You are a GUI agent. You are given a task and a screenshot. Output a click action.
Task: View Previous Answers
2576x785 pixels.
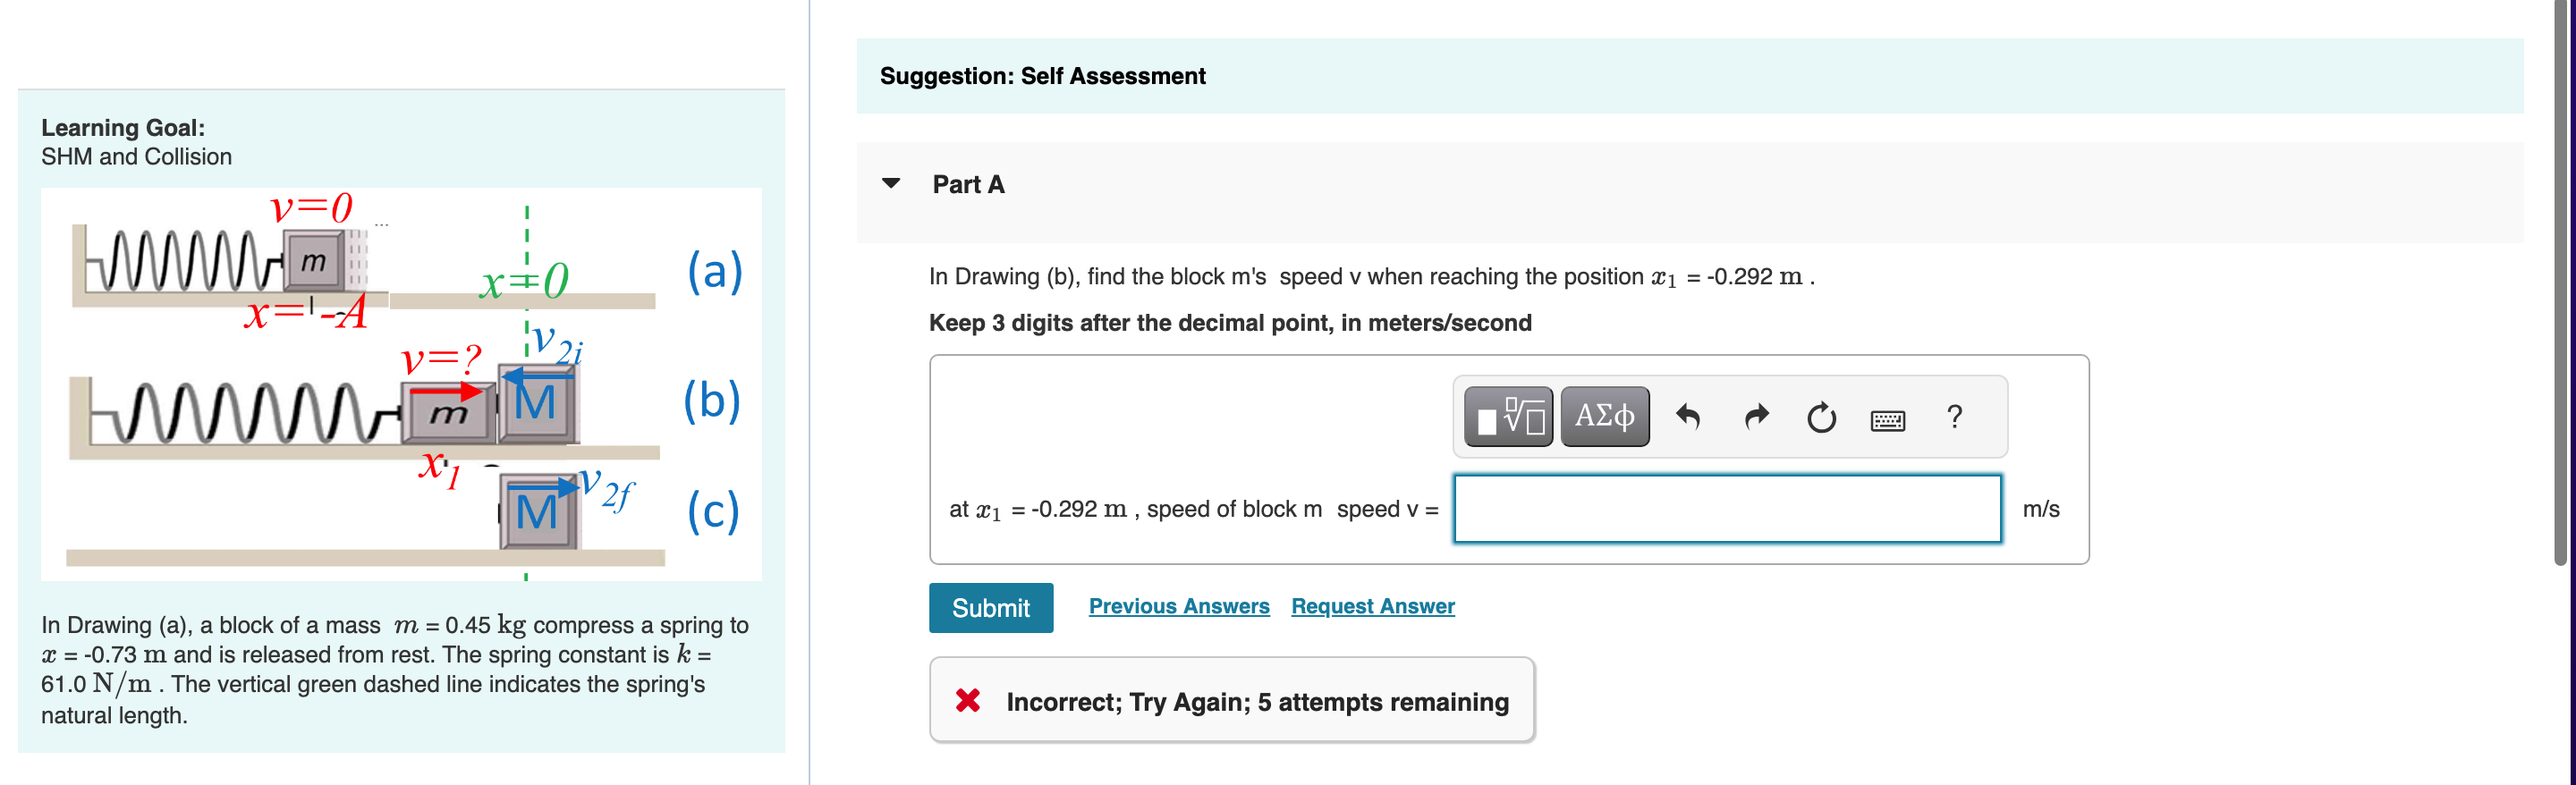[x=1178, y=606]
